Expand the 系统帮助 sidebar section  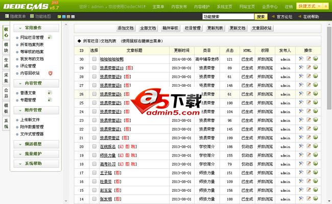pos(36,164)
